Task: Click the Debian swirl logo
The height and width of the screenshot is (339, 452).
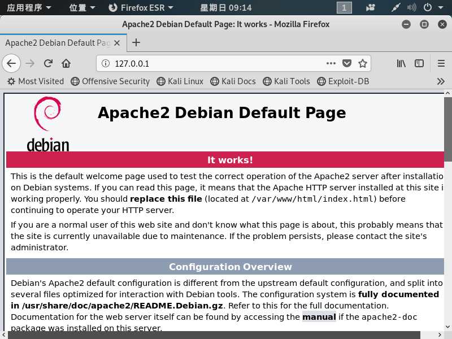Action: click(x=47, y=114)
